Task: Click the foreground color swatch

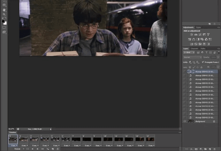Action: pyautogui.click(x=3, y=21)
